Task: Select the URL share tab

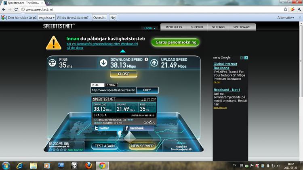Action: (97, 85)
